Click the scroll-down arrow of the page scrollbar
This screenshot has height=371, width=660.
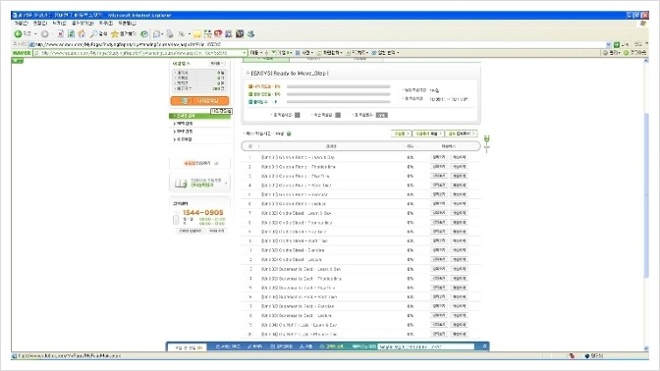(x=646, y=348)
